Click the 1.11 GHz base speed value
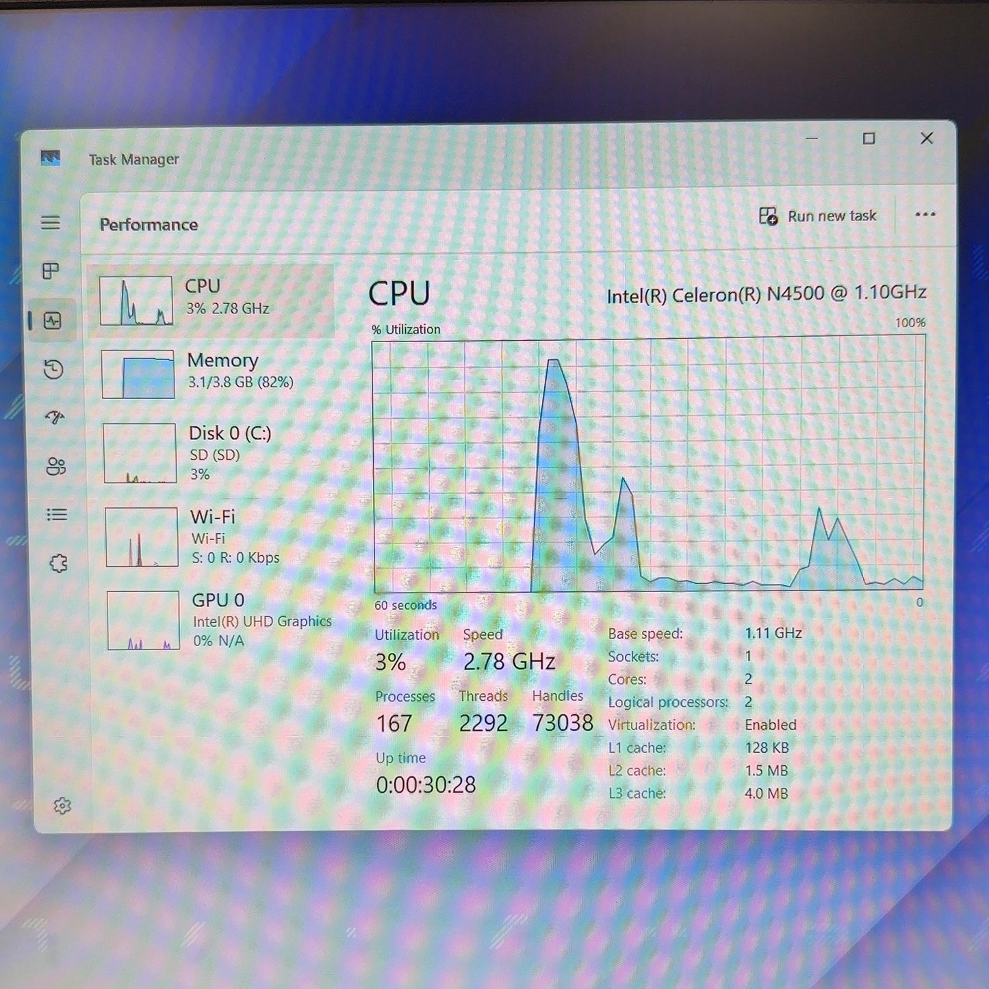 point(773,633)
